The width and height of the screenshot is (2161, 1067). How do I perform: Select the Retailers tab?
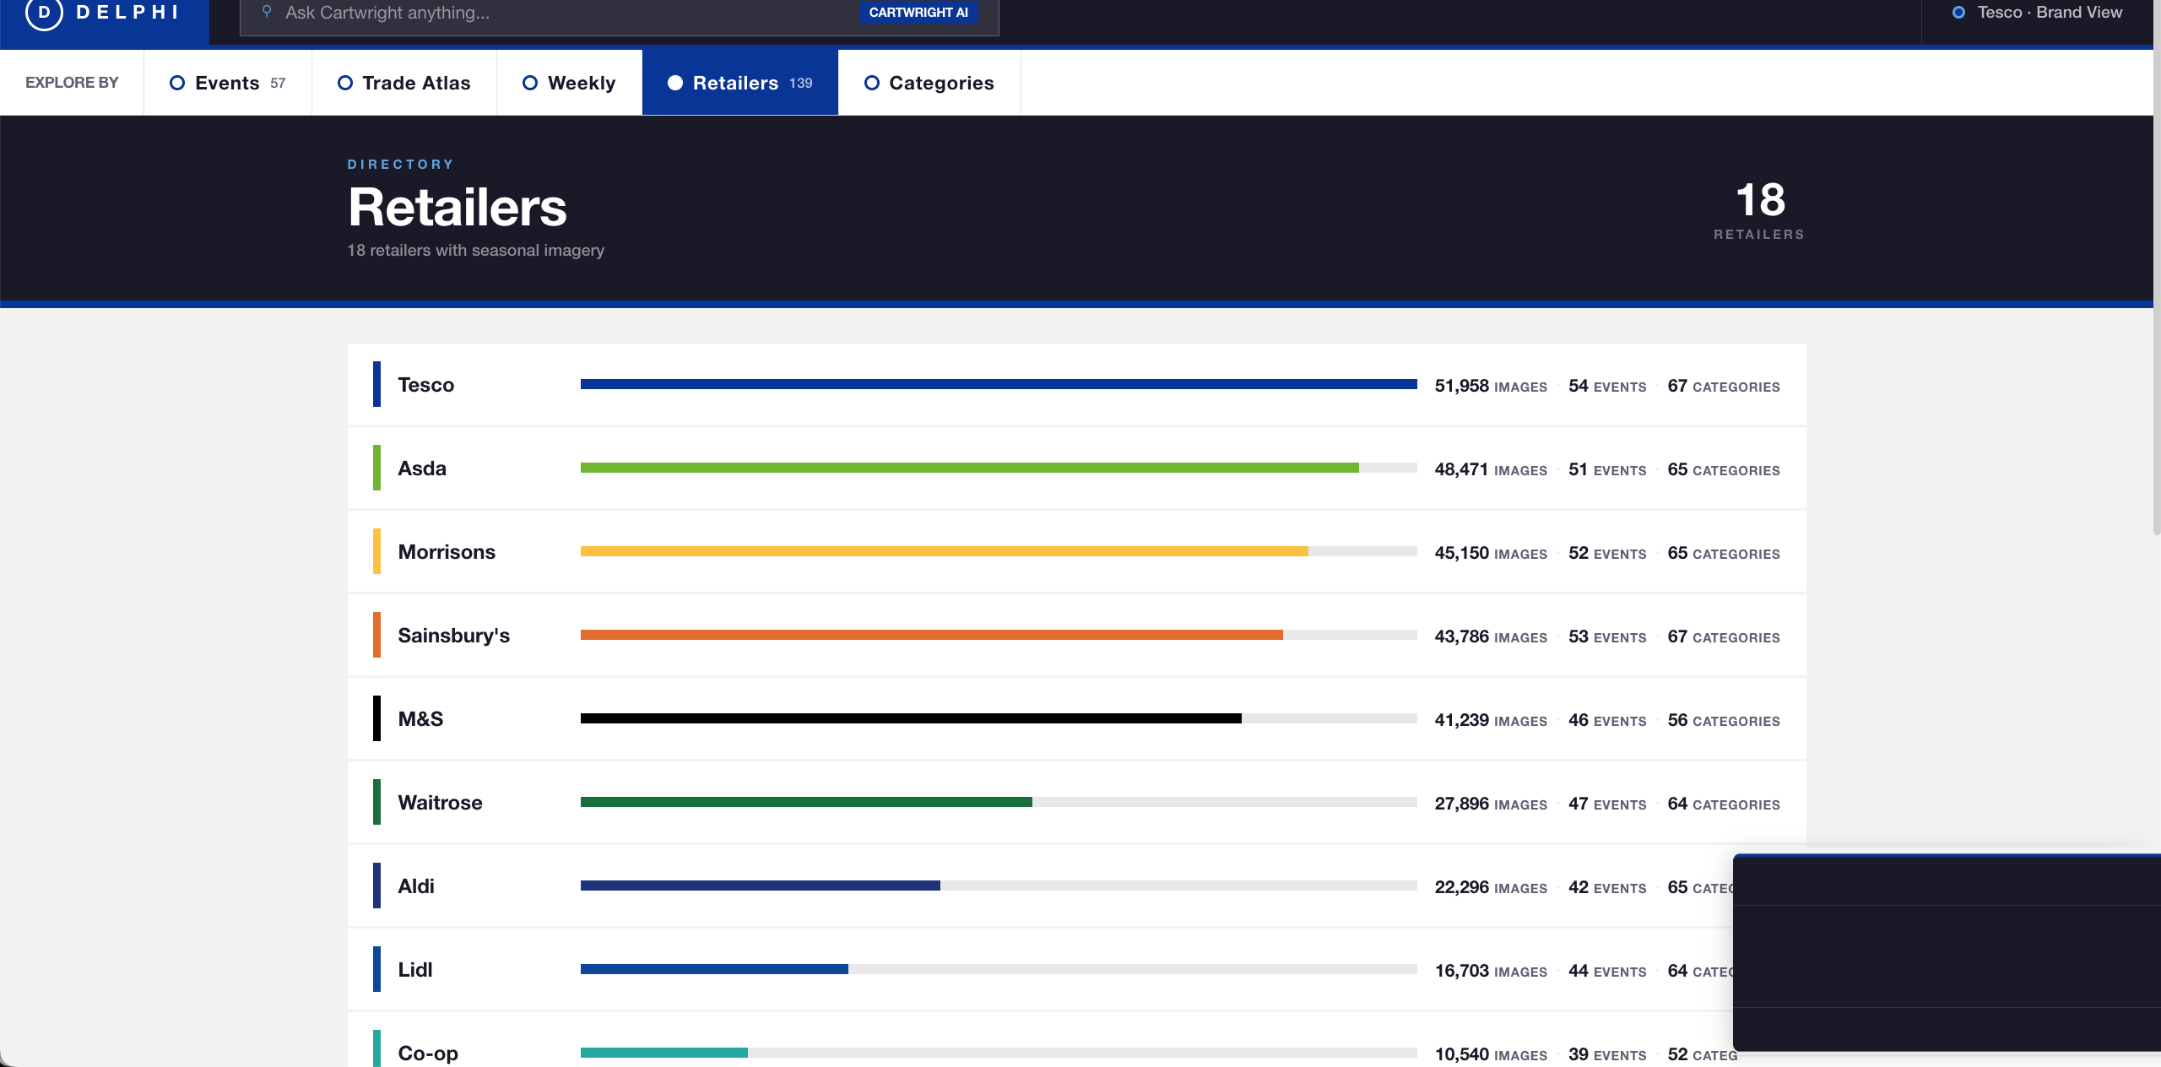point(740,83)
